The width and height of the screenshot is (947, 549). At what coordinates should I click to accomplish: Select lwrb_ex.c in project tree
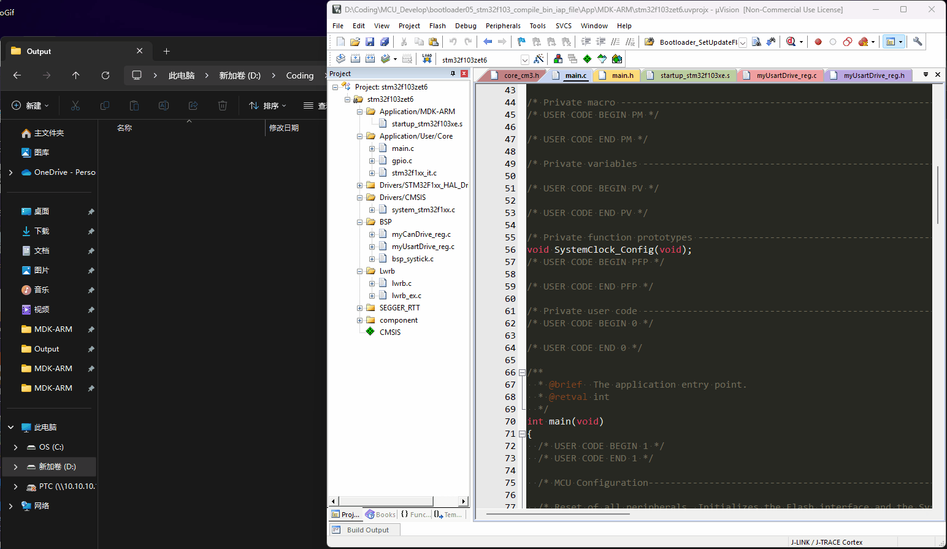pos(406,296)
